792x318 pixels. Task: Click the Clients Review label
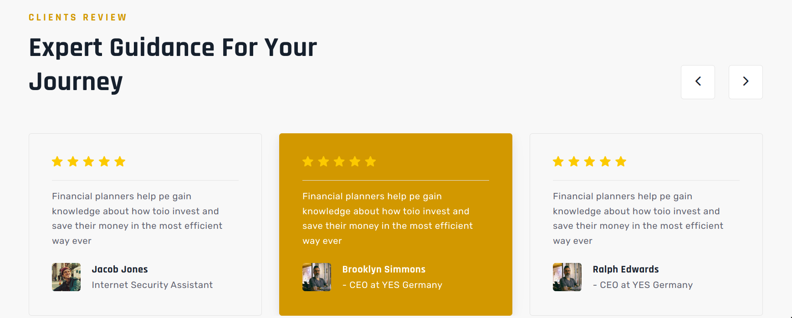click(78, 17)
